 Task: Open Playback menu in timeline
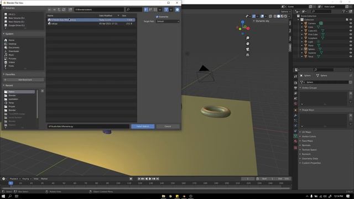click(x=15, y=179)
